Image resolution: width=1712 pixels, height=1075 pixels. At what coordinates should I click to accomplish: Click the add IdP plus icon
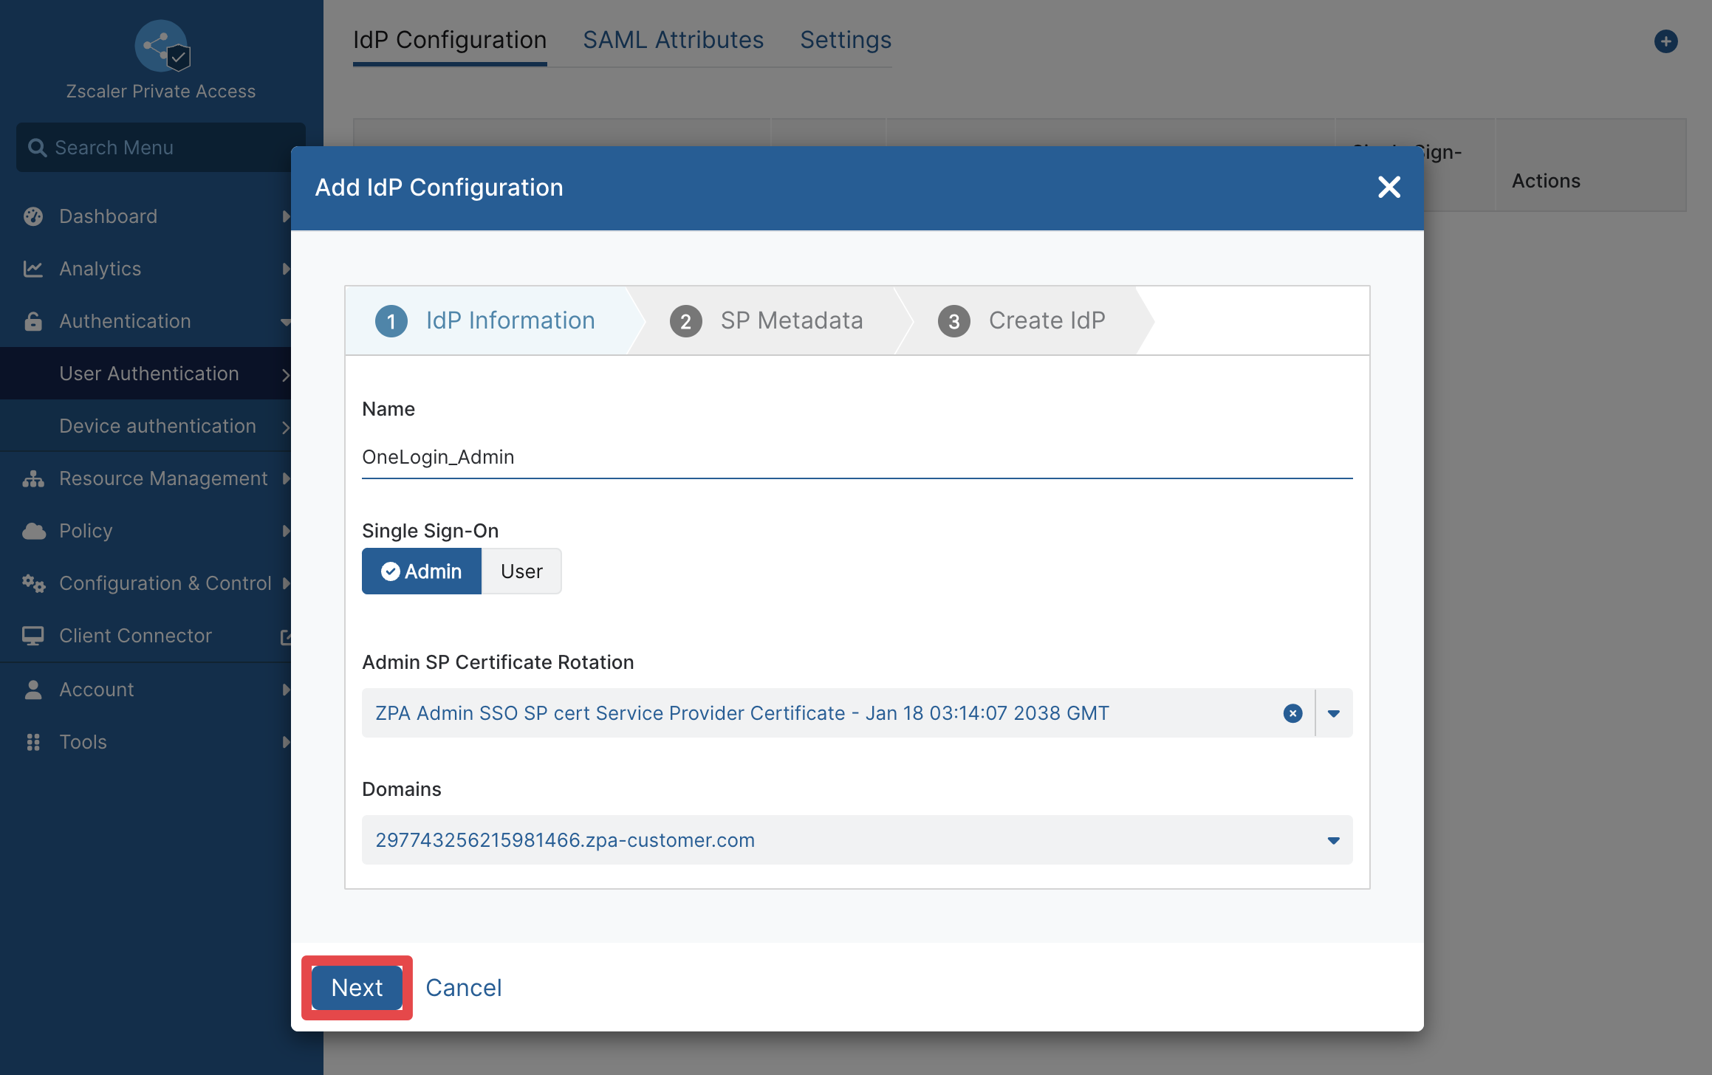tap(1665, 41)
